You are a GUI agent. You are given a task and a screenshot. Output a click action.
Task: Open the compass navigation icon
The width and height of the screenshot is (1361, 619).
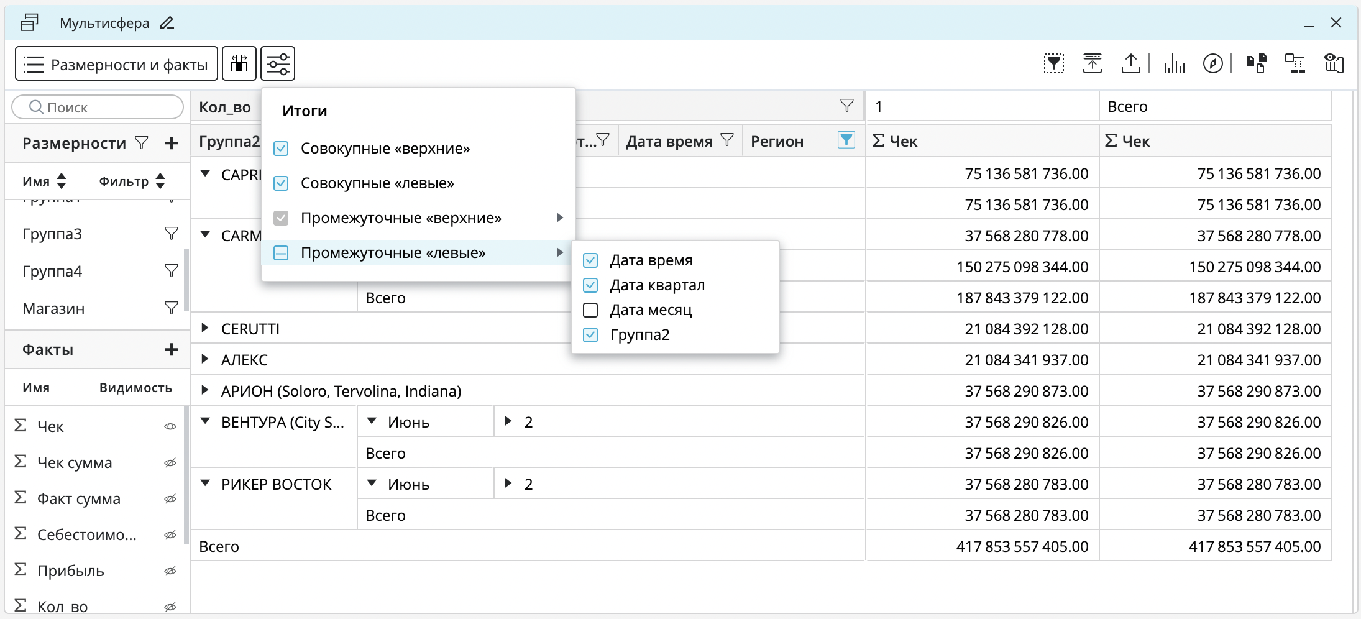pyautogui.click(x=1212, y=63)
